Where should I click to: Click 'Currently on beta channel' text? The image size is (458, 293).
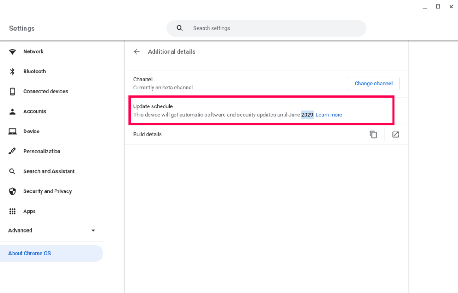tap(163, 88)
